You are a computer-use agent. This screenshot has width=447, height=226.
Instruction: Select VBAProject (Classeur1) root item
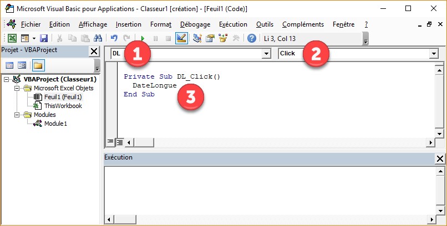tap(60, 79)
